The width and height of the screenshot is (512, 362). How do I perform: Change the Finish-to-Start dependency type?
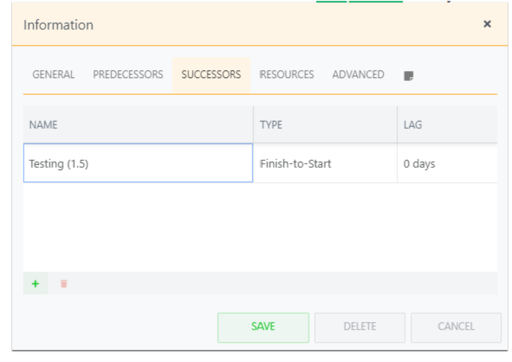325,163
